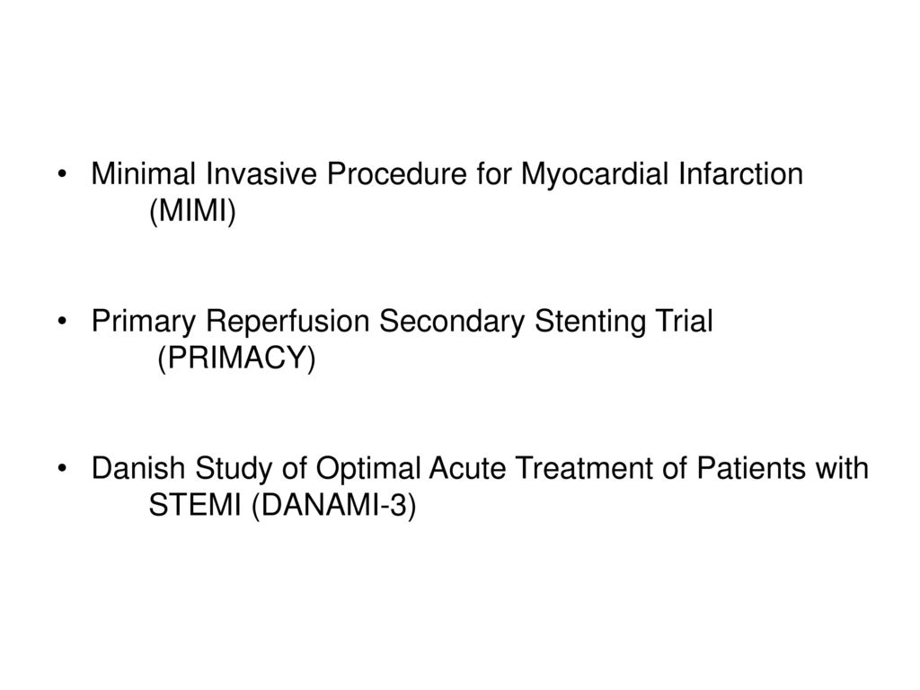Click the word Acute

[x=467, y=469]
